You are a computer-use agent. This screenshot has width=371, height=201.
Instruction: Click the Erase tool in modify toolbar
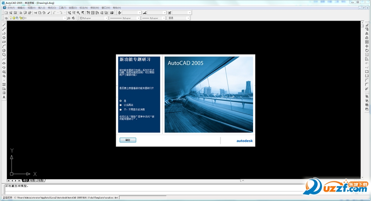(367, 25)
